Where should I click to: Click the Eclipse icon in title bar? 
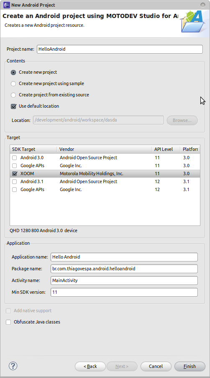pos(7,5)
